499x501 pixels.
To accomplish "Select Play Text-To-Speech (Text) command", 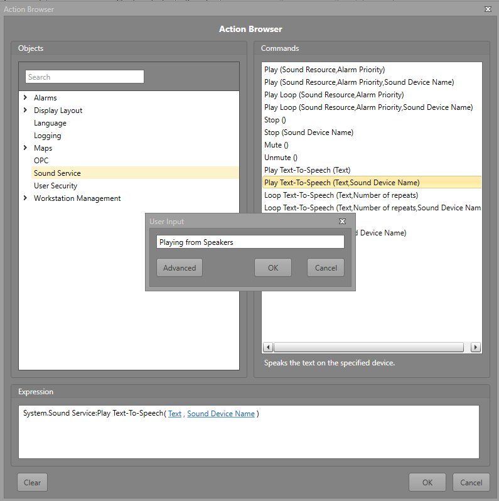I will tap(307, 170).
